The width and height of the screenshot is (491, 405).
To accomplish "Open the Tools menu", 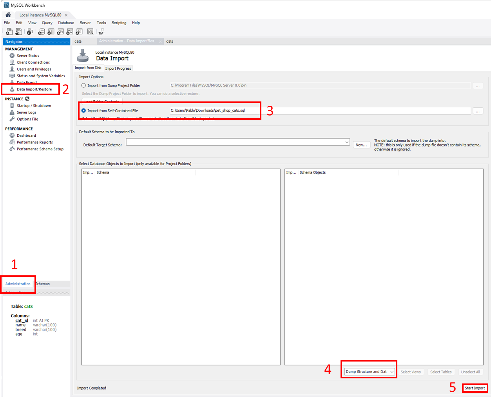I will (101, 23).
